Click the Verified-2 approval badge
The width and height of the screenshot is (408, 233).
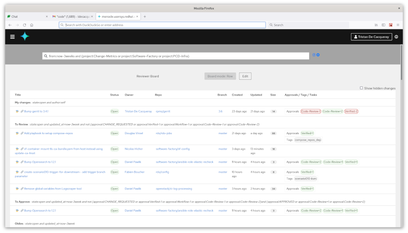pos(351,112)
